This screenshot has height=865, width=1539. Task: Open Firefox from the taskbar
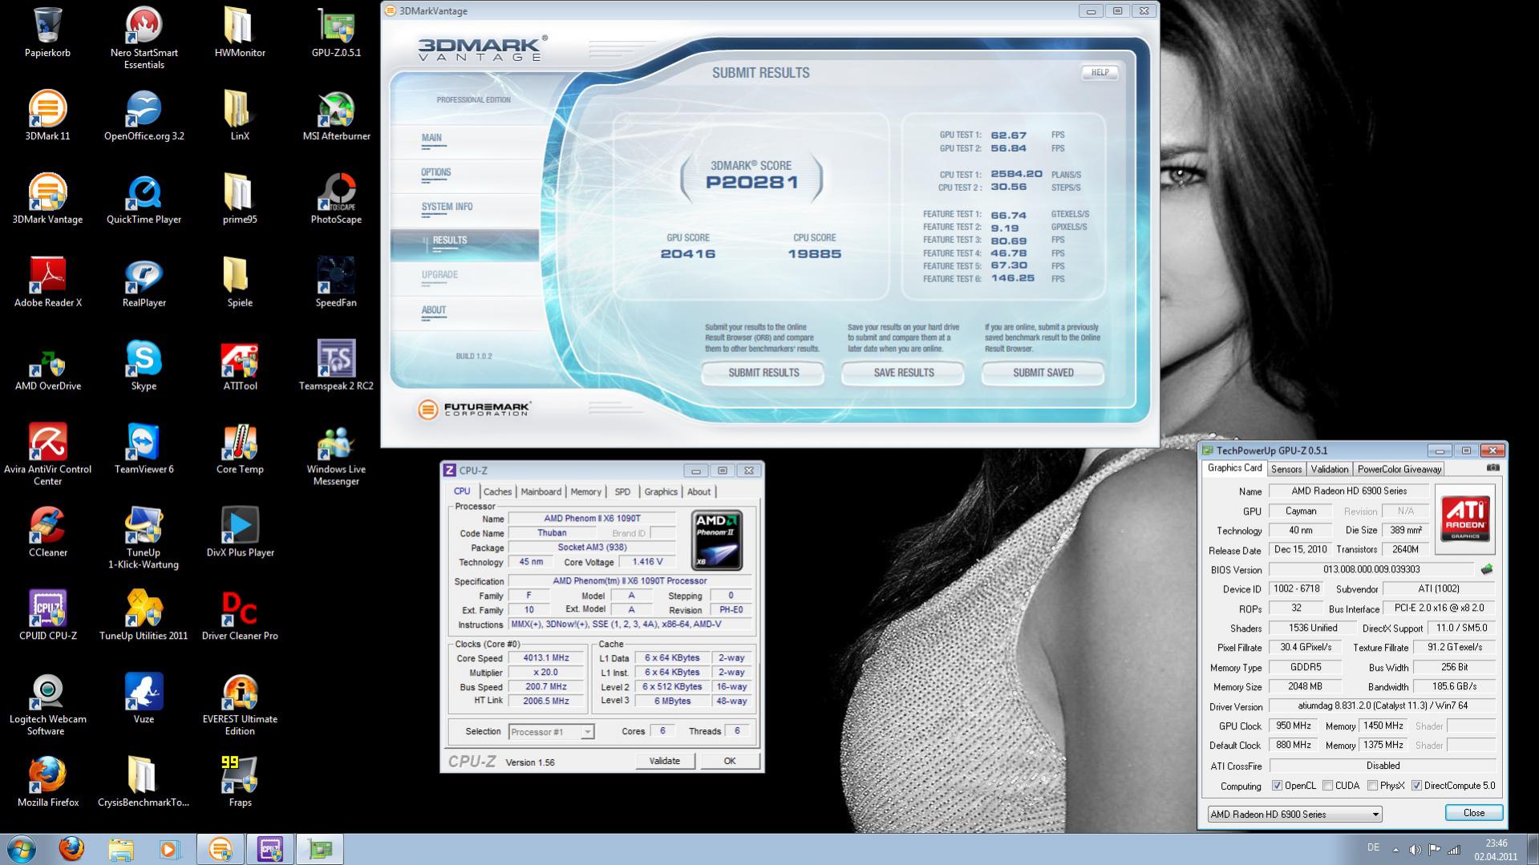pyautogui.click(x=71, y=849)
